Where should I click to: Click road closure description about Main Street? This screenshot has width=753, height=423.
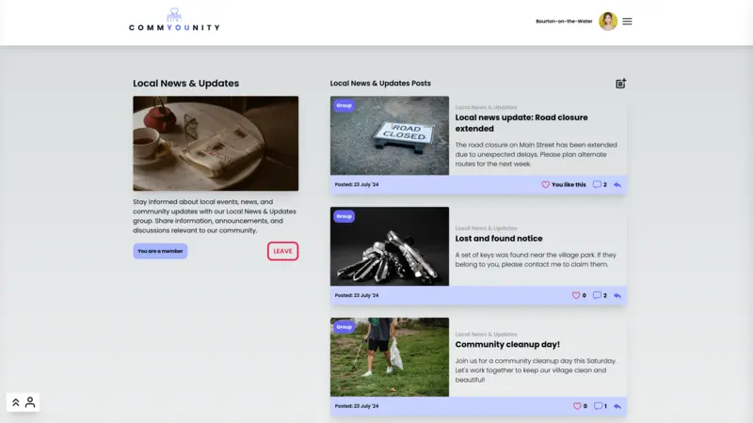point(537,154)
